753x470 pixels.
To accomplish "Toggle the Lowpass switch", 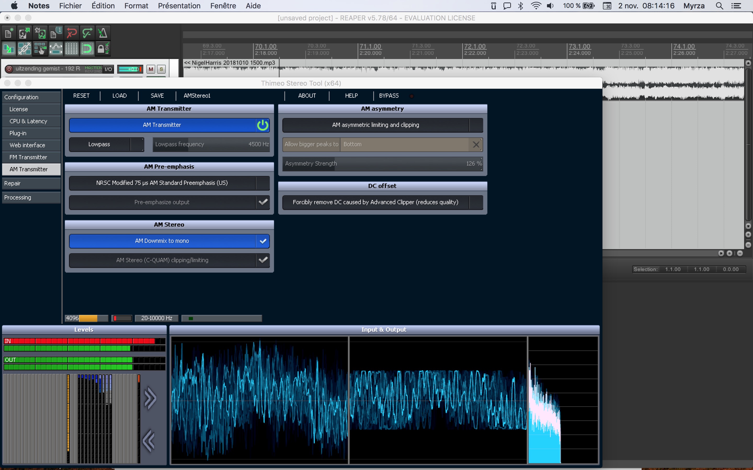I will [x=106, y=144].
